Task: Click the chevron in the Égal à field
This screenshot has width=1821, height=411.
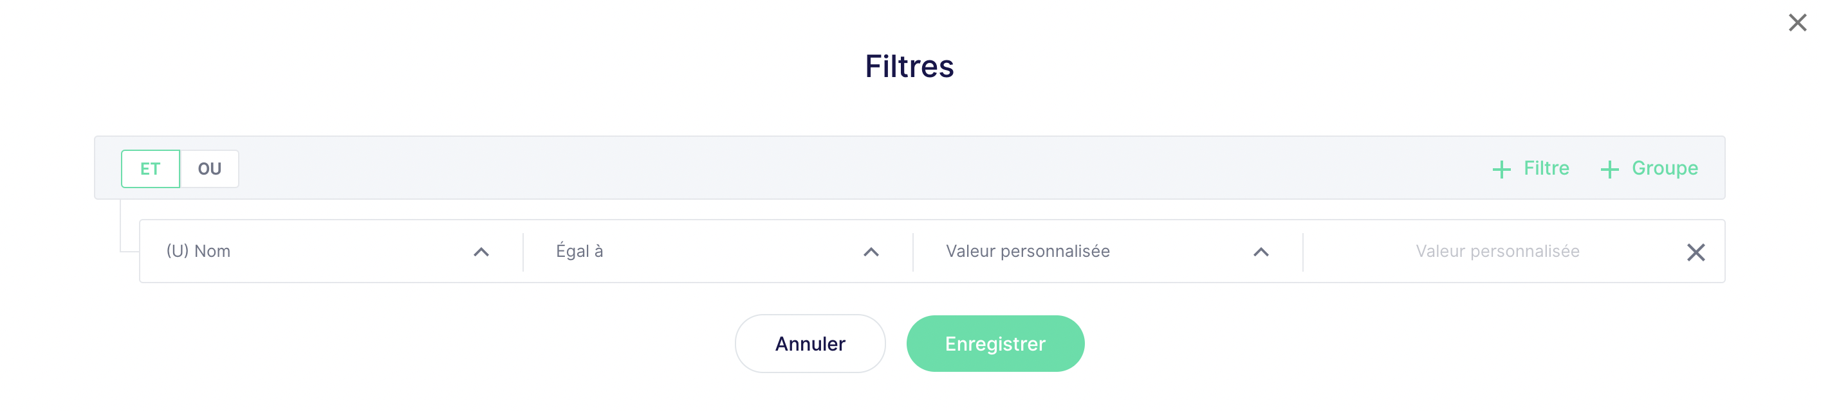Action: click(871, 252)
